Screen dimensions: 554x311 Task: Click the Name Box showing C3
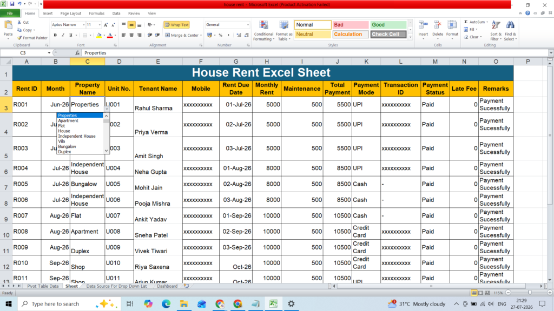(x=25, y=53)
